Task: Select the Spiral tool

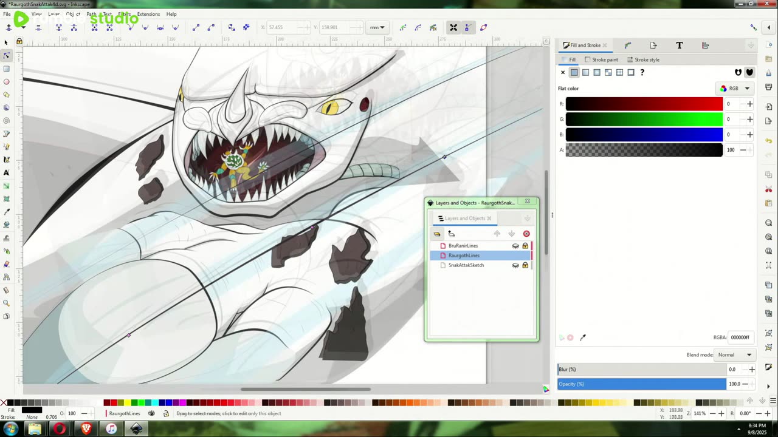Action: click(6, 121)
